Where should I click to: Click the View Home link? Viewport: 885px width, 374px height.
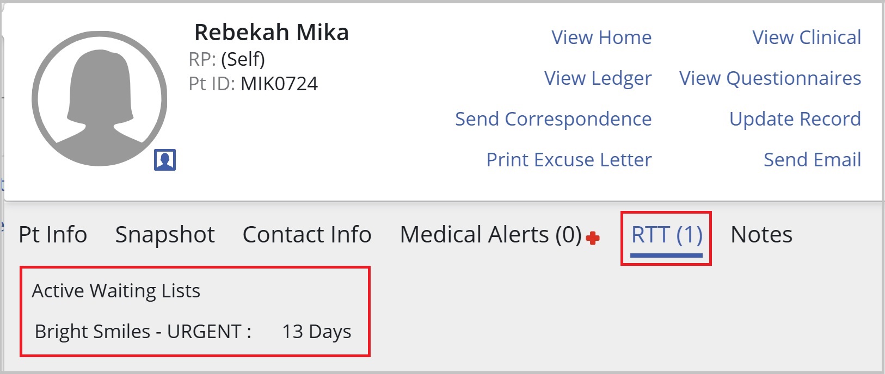(x=601, y=38)
